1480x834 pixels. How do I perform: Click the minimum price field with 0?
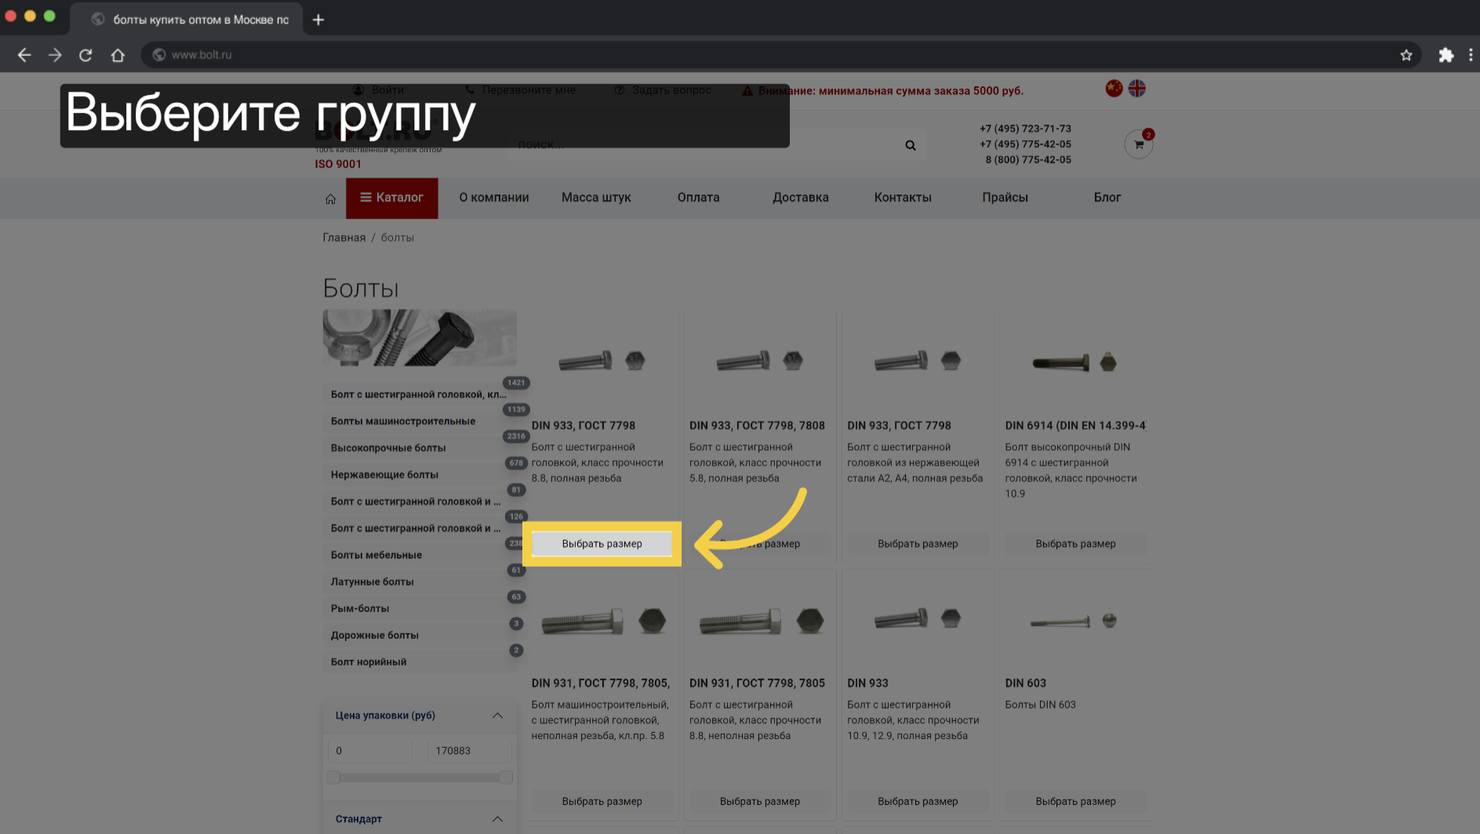click(x=370, y=750)
